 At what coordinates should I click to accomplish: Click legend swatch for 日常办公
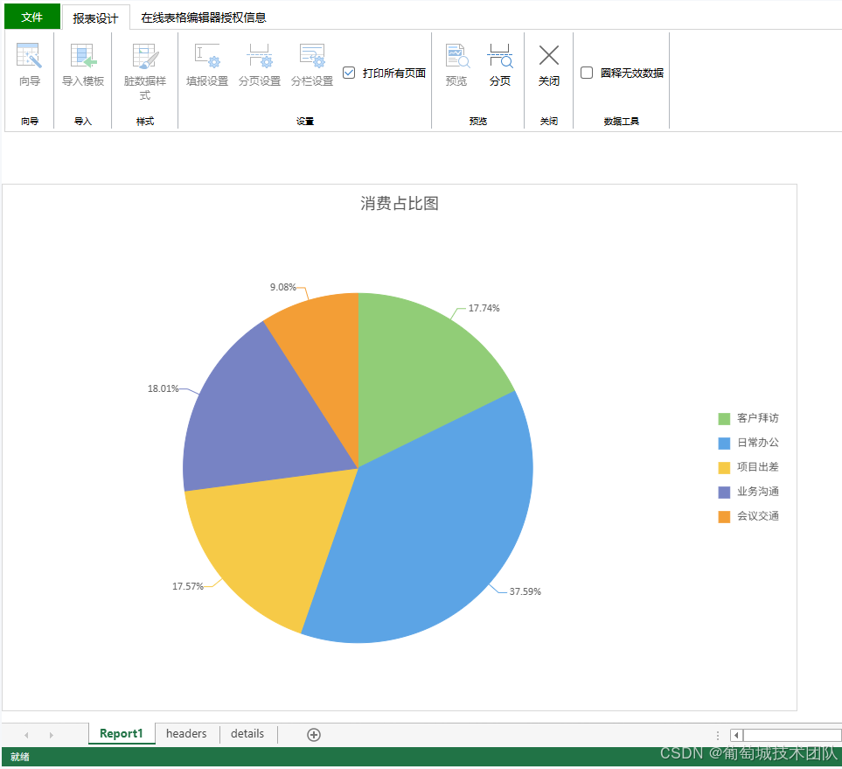pyautogui.click(x=724, y=444)
